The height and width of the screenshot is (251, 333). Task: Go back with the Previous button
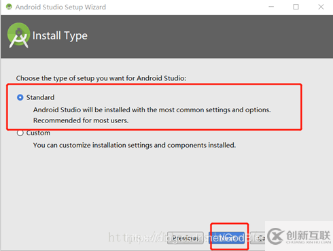(x=186, y=238)
